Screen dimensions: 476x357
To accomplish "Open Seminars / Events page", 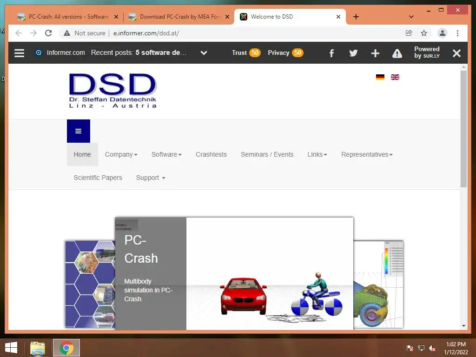I will [x=267, y=154].
